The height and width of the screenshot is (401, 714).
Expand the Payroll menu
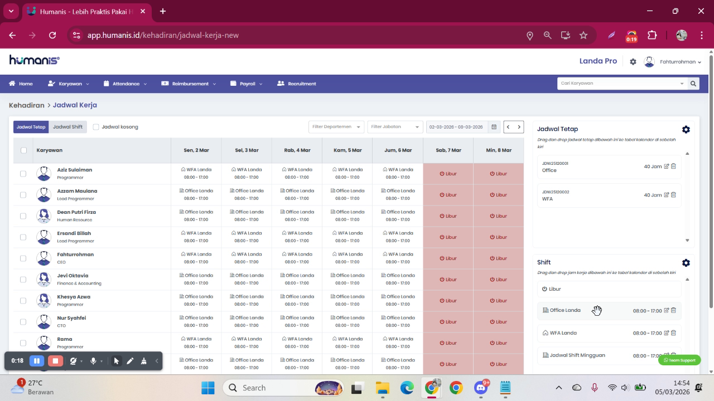[247, 84]
